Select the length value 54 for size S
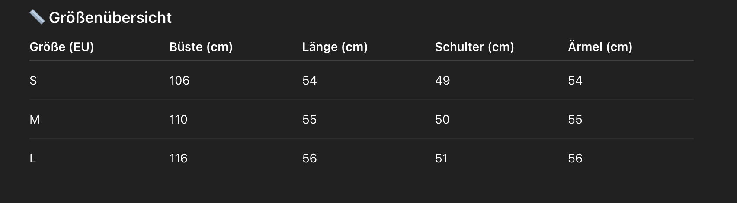 [x=310, y=81]
